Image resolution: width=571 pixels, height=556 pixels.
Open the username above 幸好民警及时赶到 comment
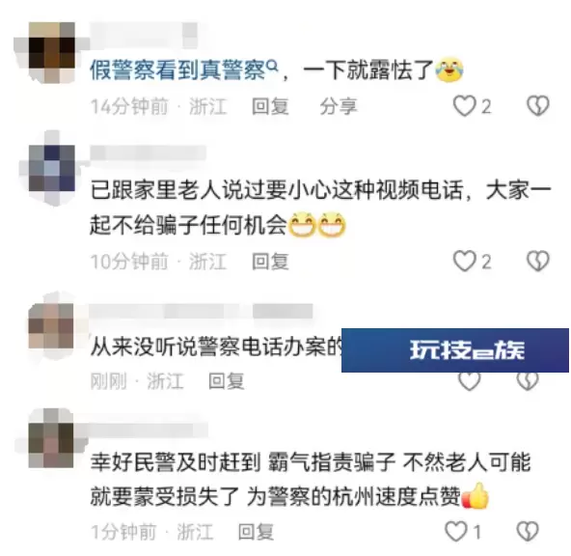[x=149, y=430]
